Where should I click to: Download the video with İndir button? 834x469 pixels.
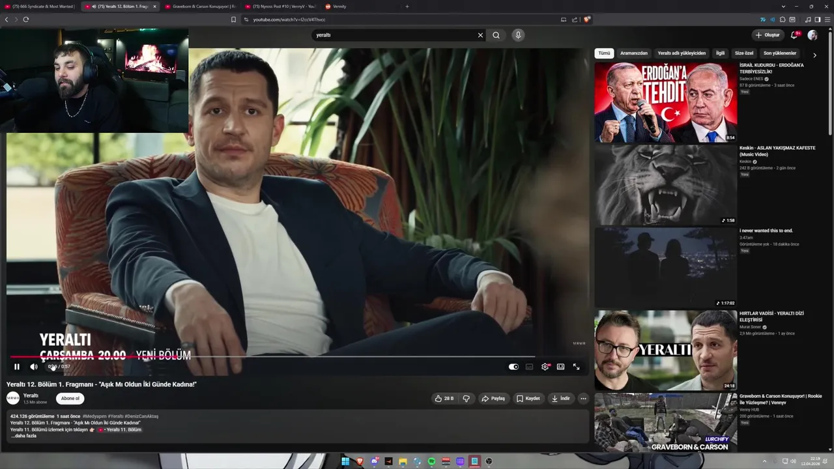click(560, 398)
